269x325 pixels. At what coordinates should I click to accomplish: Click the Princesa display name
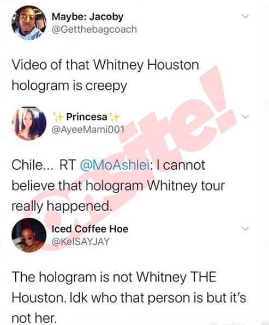pyautogui.click(x=87, y=117)
